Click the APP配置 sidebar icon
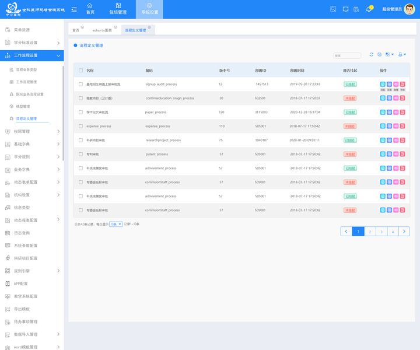The height and width of the screenshot is (350, 420). point(8,283)
